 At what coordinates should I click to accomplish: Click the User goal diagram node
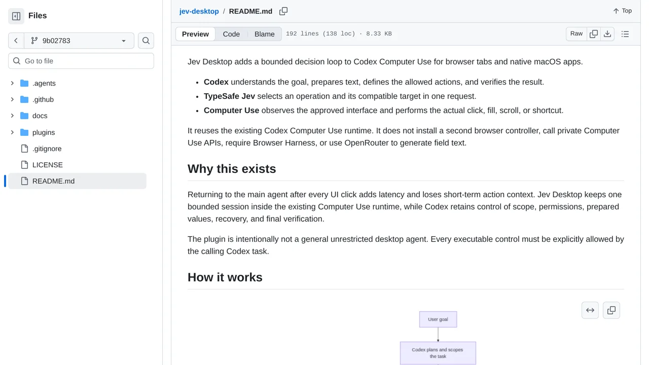coord(438,319)
